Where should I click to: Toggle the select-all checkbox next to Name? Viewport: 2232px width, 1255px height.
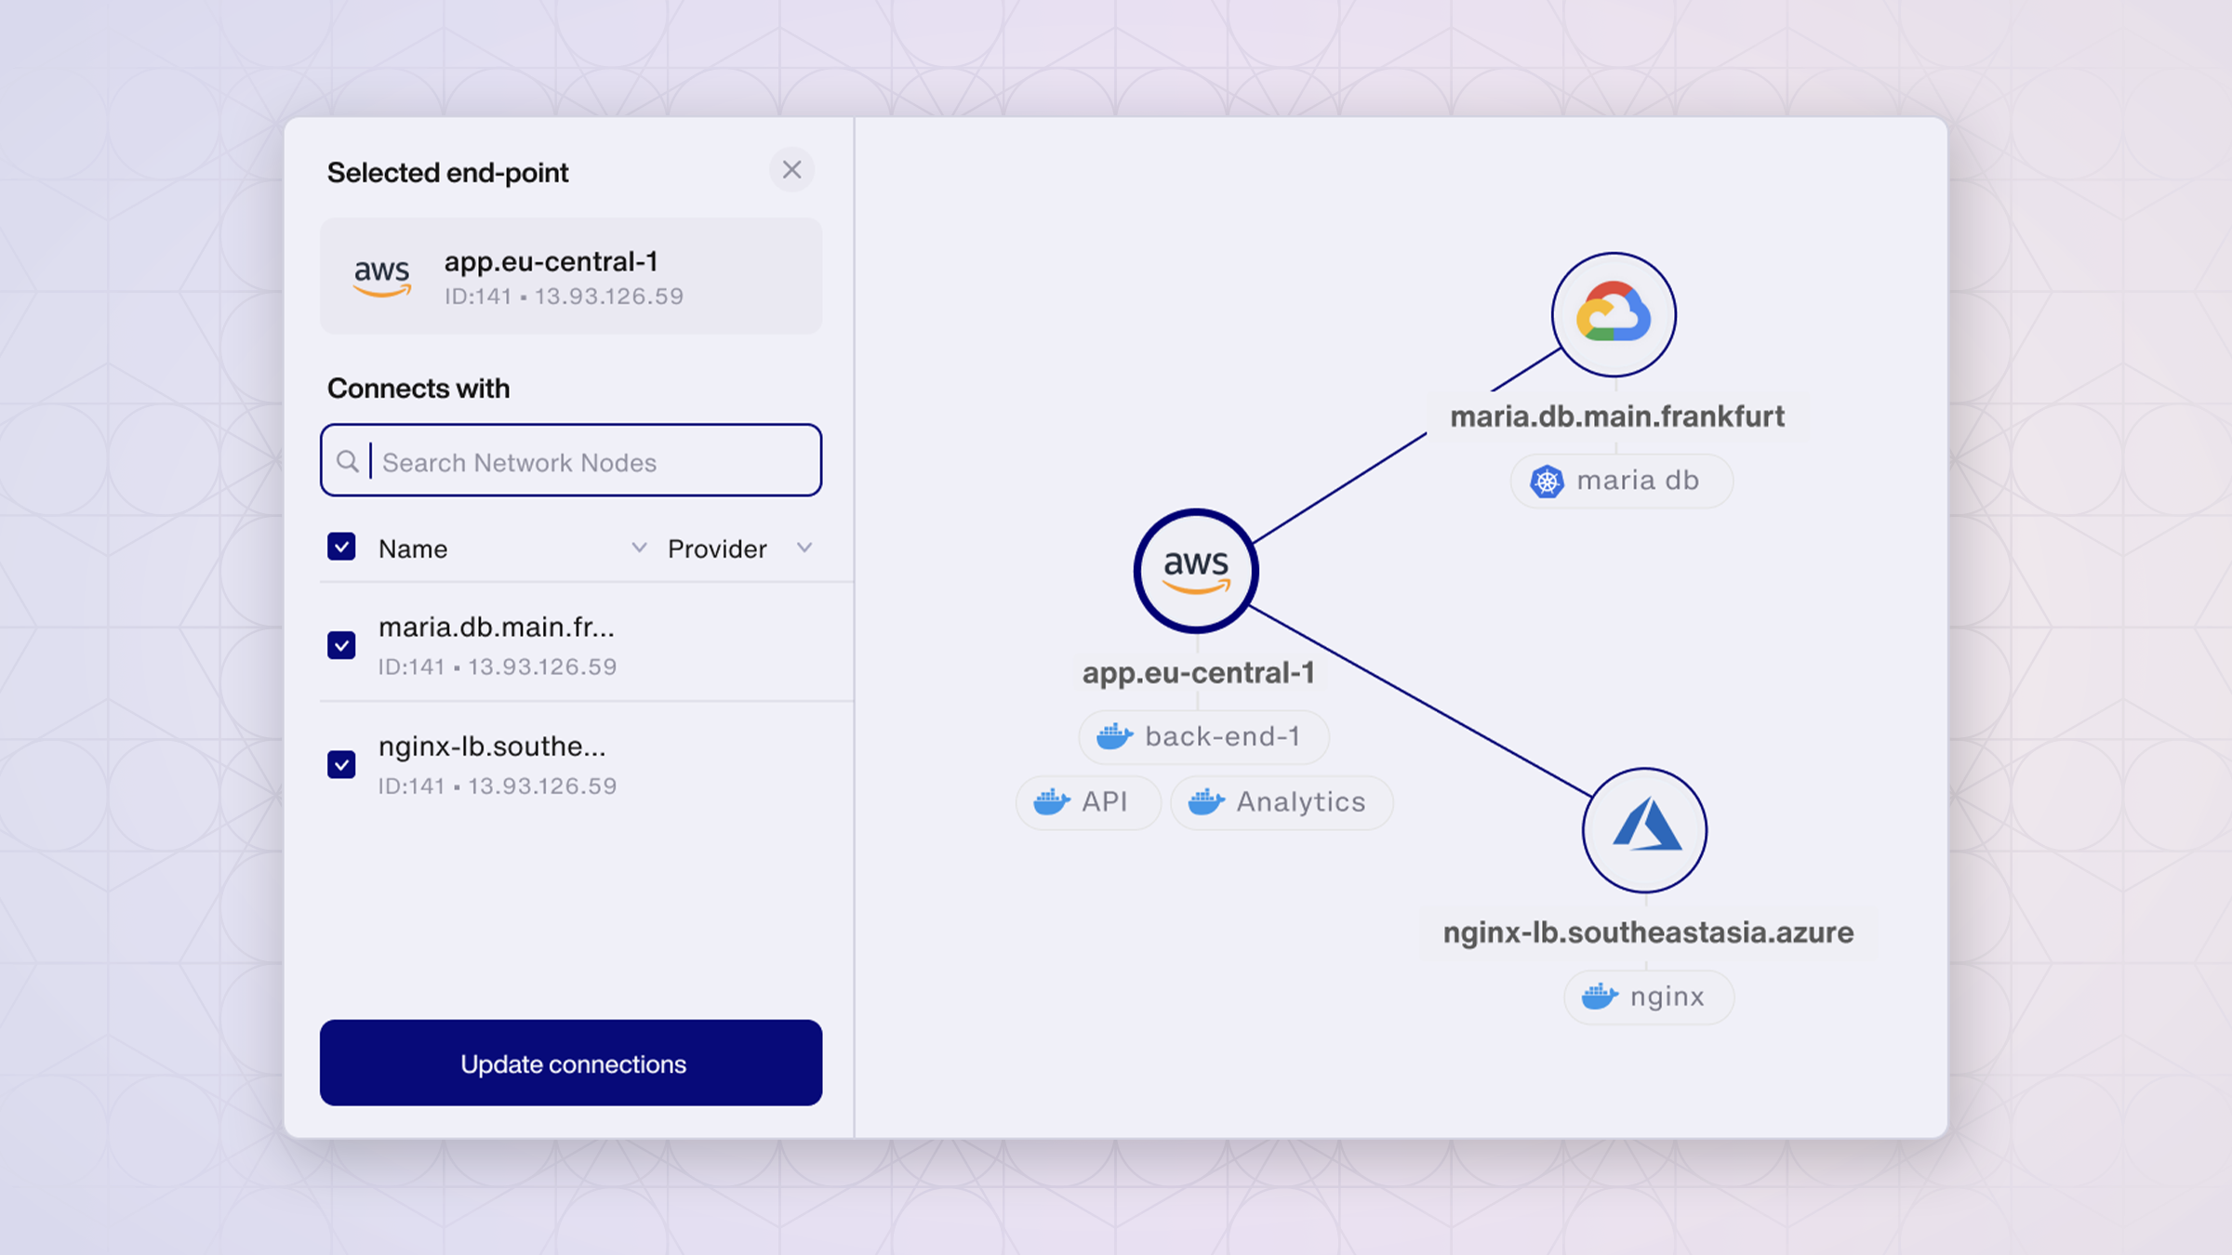[341, 547]
